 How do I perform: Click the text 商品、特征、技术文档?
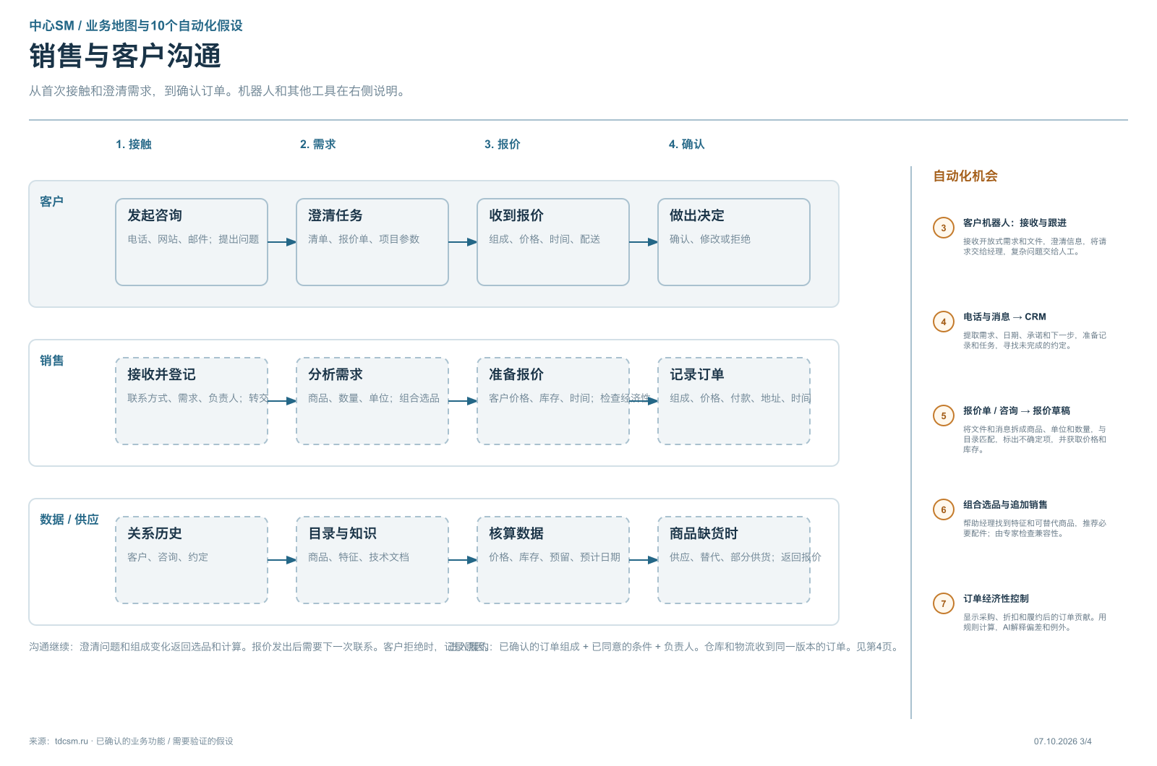click(x=359, y=557)
